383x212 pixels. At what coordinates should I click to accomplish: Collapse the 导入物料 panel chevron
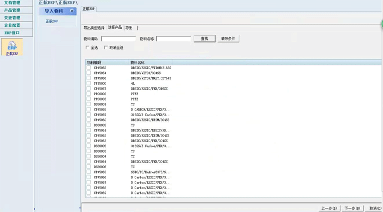(72, 11)
